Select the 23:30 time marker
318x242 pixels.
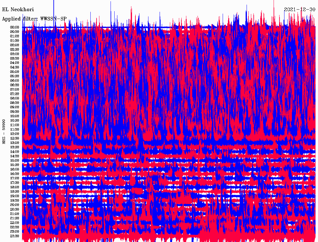pyautogui.click(x=15, y=236)
